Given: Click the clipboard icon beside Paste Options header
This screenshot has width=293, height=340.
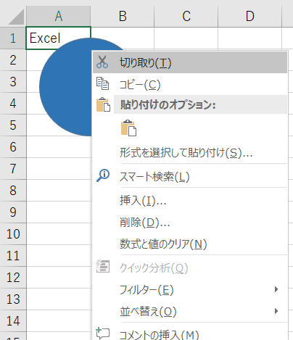Looking at the screenshot, I should point(103,104).
